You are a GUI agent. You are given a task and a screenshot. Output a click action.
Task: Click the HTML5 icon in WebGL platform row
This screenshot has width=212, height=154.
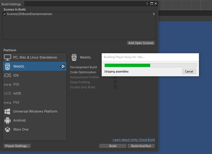pos(7,66)
